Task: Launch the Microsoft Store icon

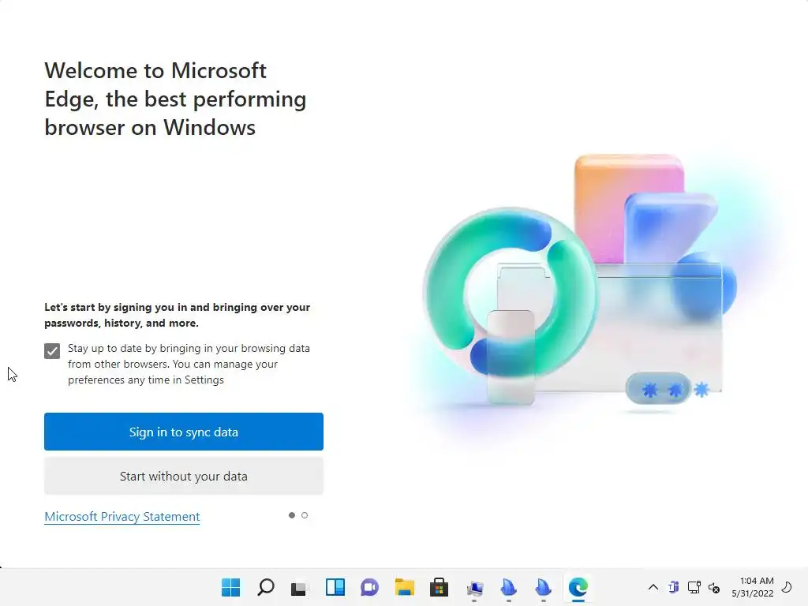Action: (439, 587)
